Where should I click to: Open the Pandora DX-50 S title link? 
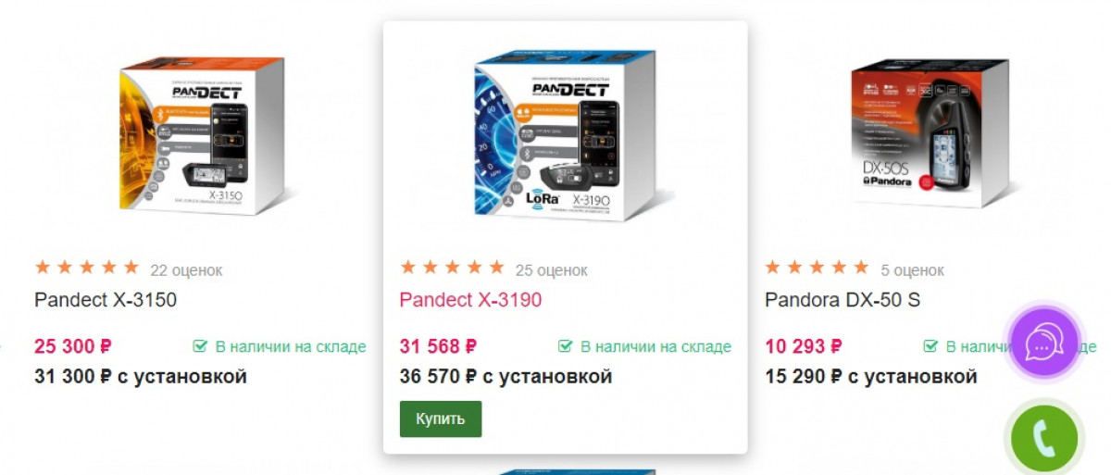click(843, 300)
